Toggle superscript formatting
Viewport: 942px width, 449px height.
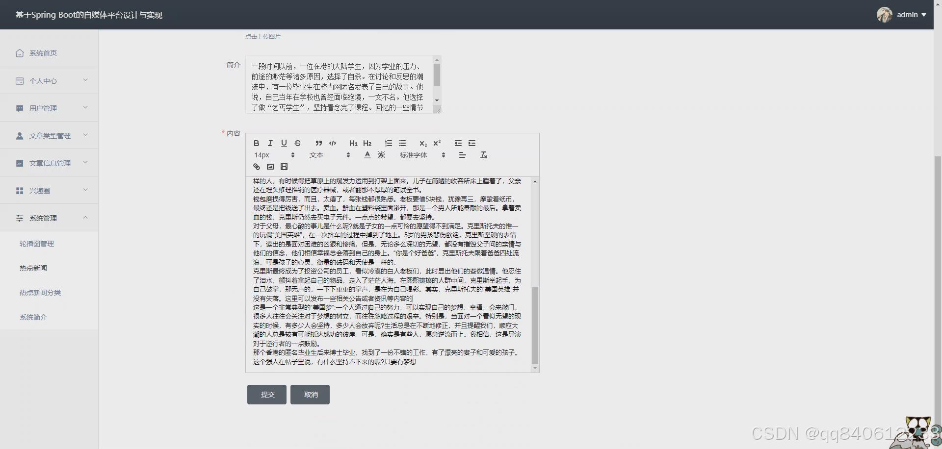point(437,143)
